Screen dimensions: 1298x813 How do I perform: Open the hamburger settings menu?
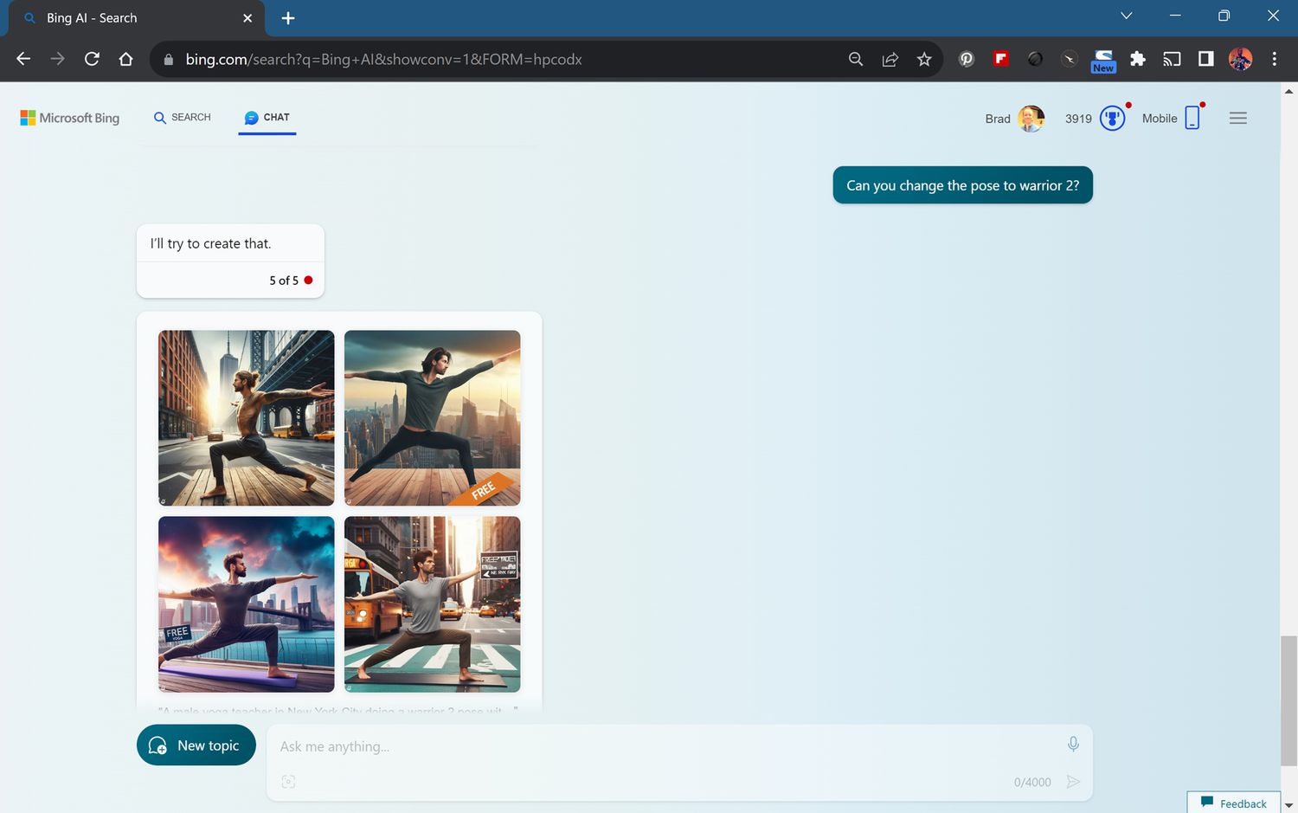coord(1237,119)
